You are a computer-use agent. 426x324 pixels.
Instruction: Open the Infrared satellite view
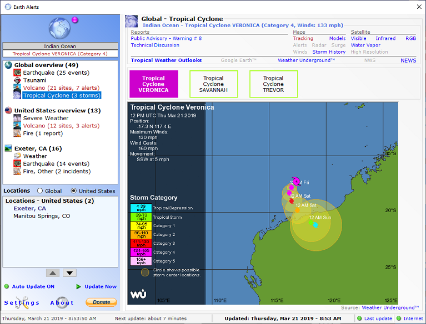[x=385, y=38]
